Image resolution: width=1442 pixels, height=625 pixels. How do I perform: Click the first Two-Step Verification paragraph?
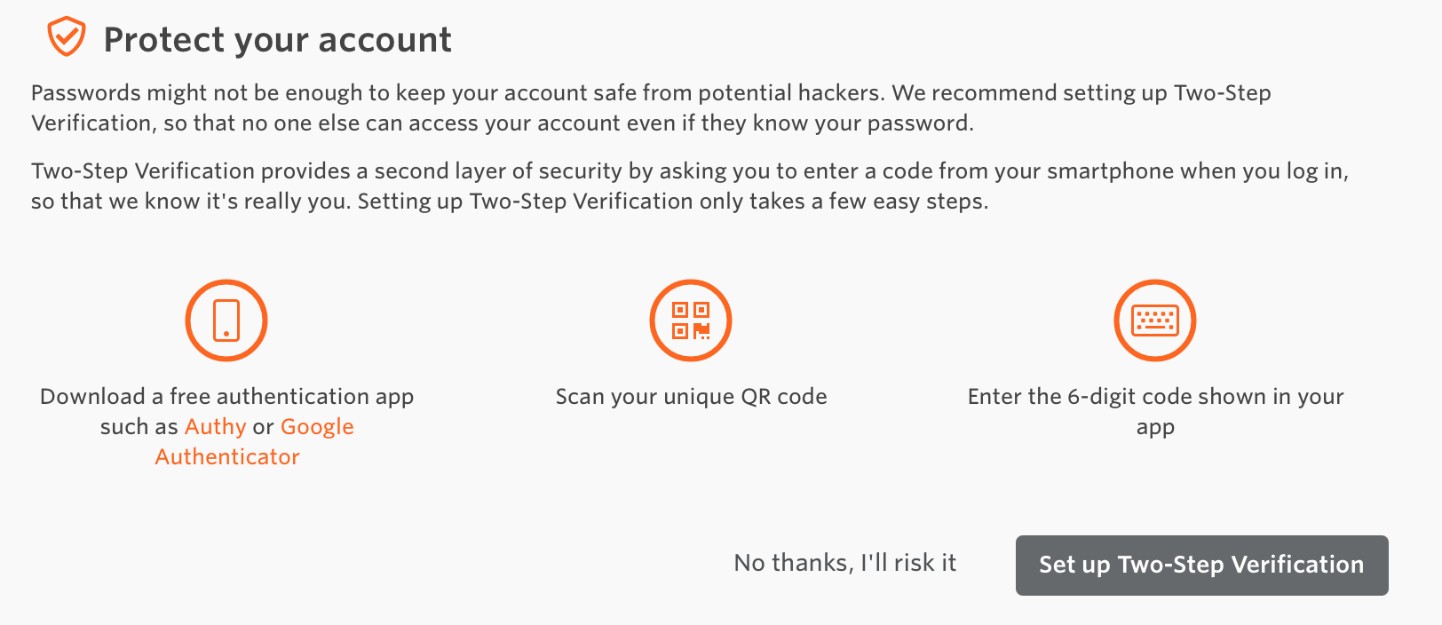tap(651, 107)
